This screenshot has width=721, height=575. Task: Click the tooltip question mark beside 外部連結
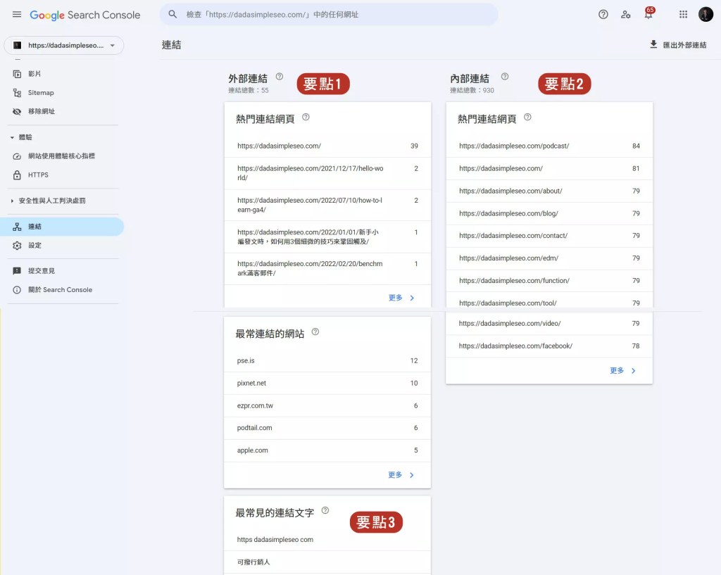280,75
